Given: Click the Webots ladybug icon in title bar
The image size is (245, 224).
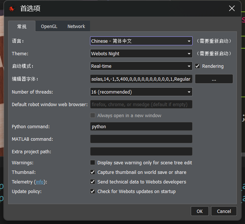Looking at the screenshot, I should (x=12, y=8).
